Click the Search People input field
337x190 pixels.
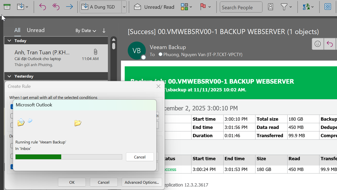[x=241, y=7]
